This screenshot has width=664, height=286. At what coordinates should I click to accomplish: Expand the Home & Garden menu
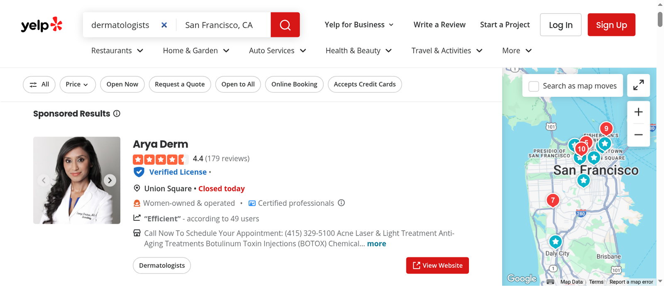[x=196, y=51]
